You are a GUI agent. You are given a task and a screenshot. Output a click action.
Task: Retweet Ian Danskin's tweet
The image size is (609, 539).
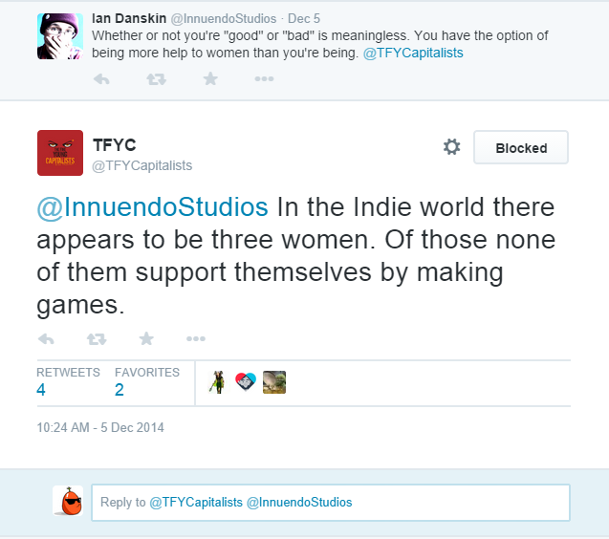pyautogui.click(x=156, y=79)
